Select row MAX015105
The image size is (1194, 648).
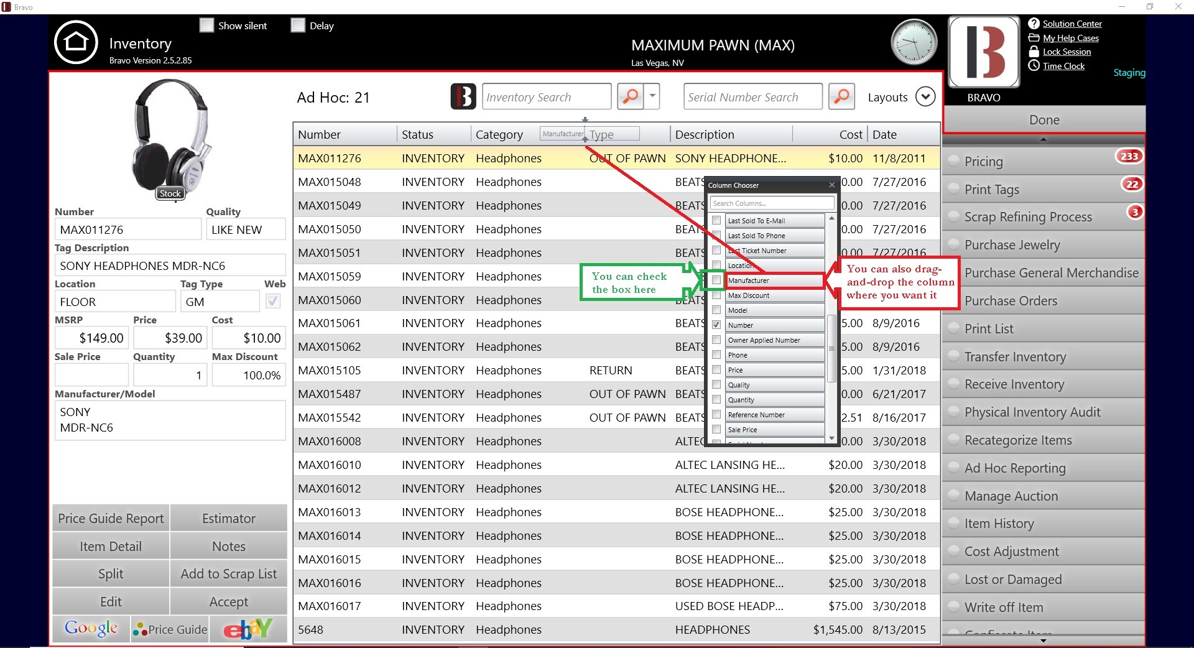pyautogui.click(x=616, y=370)
